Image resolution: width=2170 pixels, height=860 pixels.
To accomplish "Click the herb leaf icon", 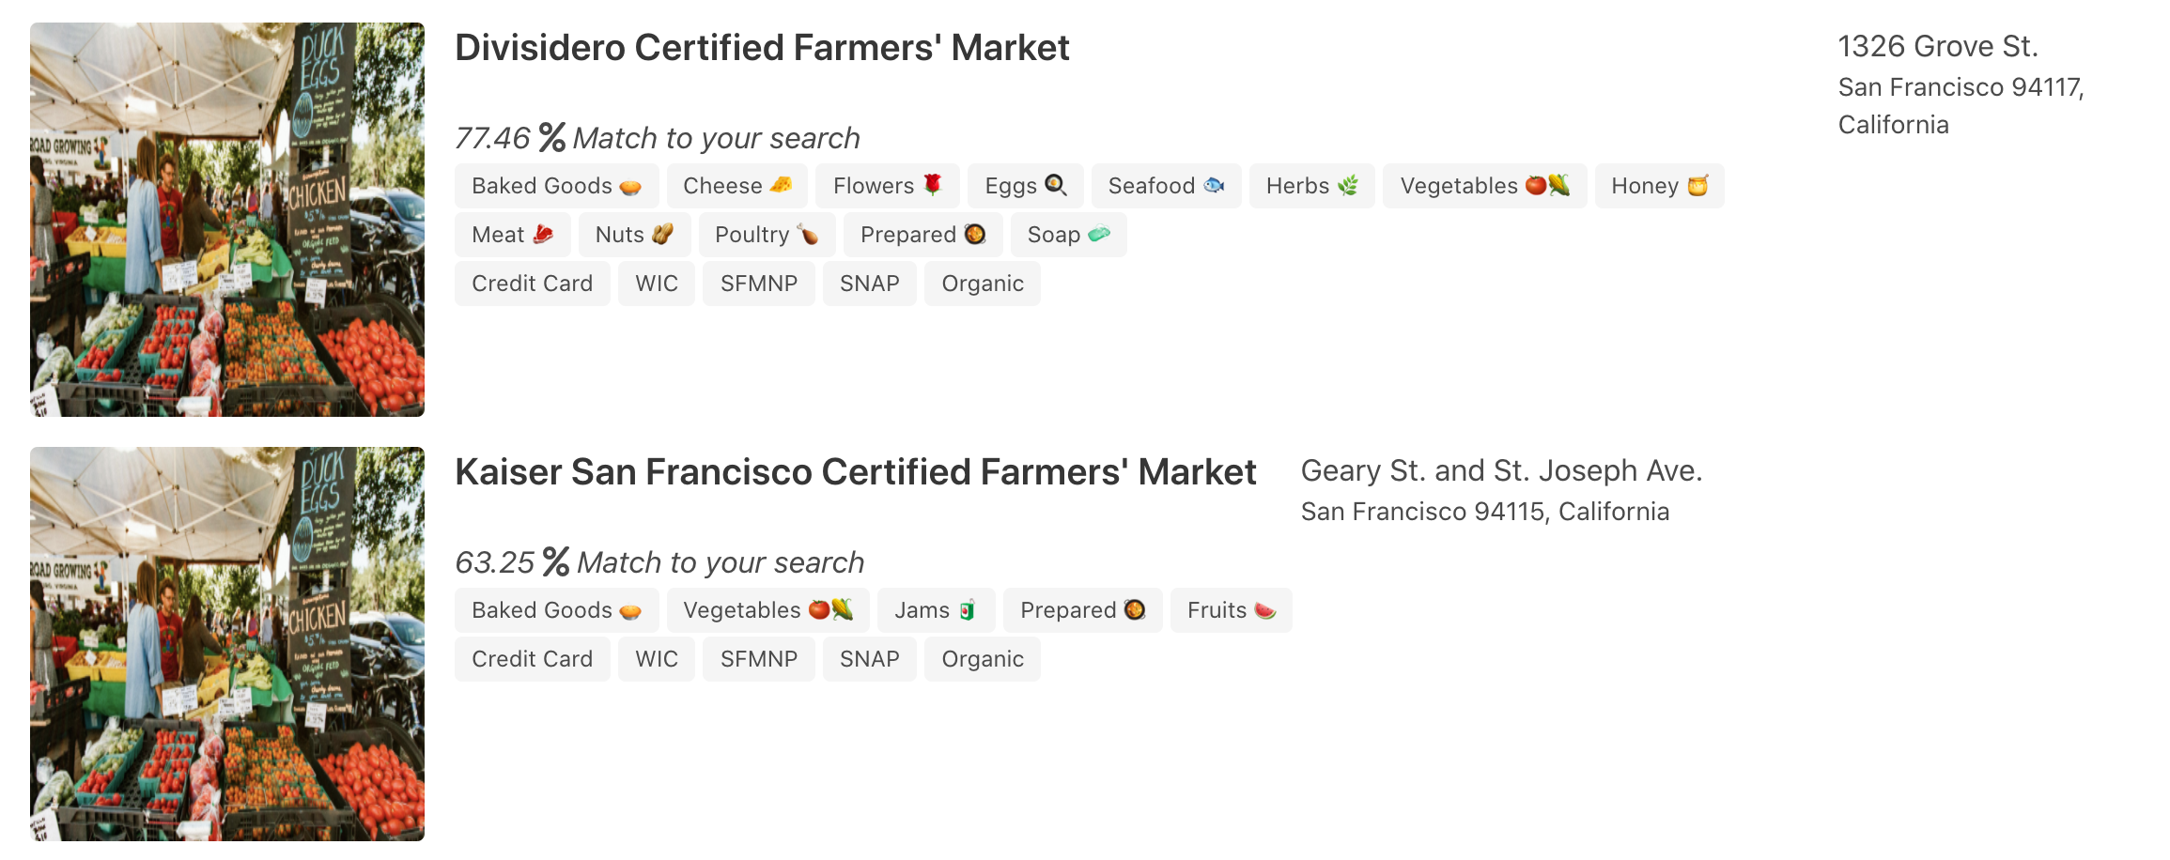I will [1348, 186].
